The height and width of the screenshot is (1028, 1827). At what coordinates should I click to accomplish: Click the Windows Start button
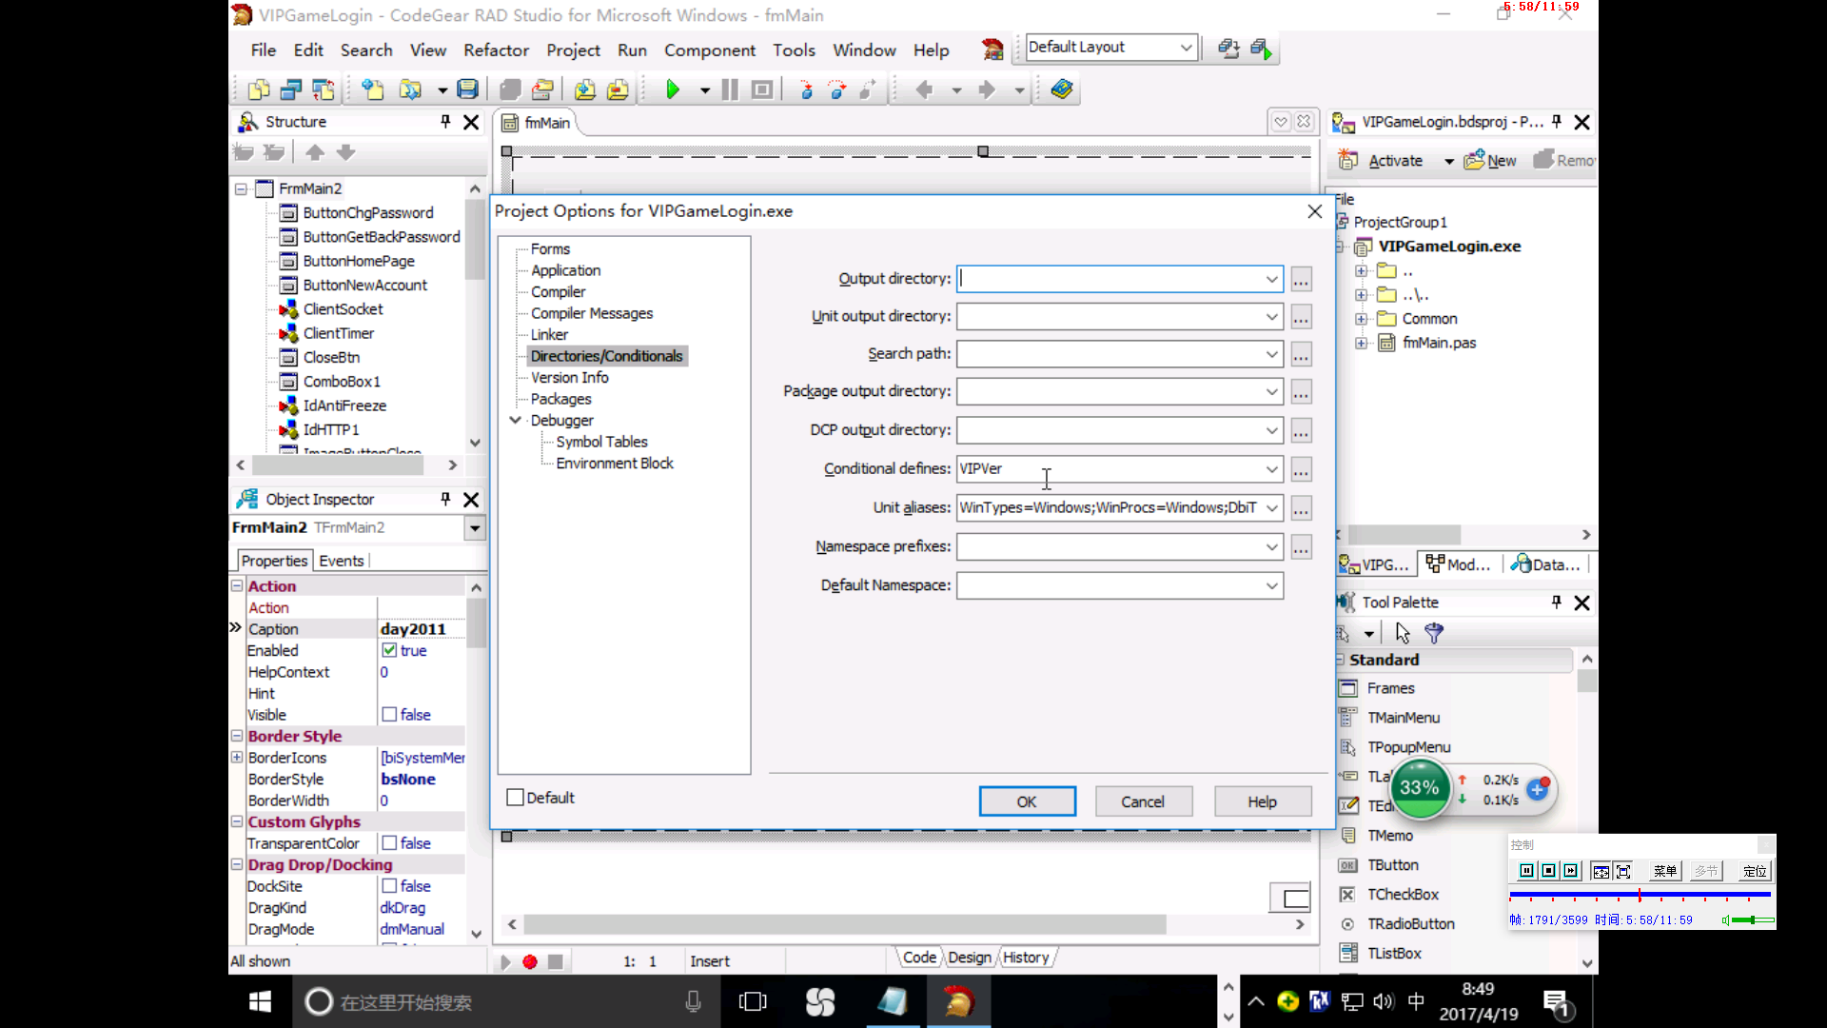pyautogui.click(x=260, y=1001)
